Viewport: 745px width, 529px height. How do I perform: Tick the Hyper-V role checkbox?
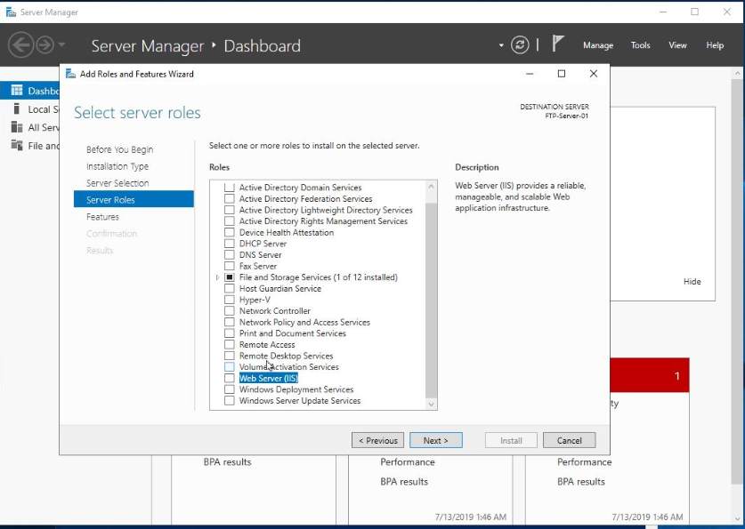pos(230,300)
